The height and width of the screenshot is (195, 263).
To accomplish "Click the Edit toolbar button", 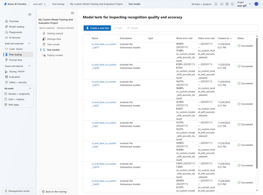I will pos(118,28).
